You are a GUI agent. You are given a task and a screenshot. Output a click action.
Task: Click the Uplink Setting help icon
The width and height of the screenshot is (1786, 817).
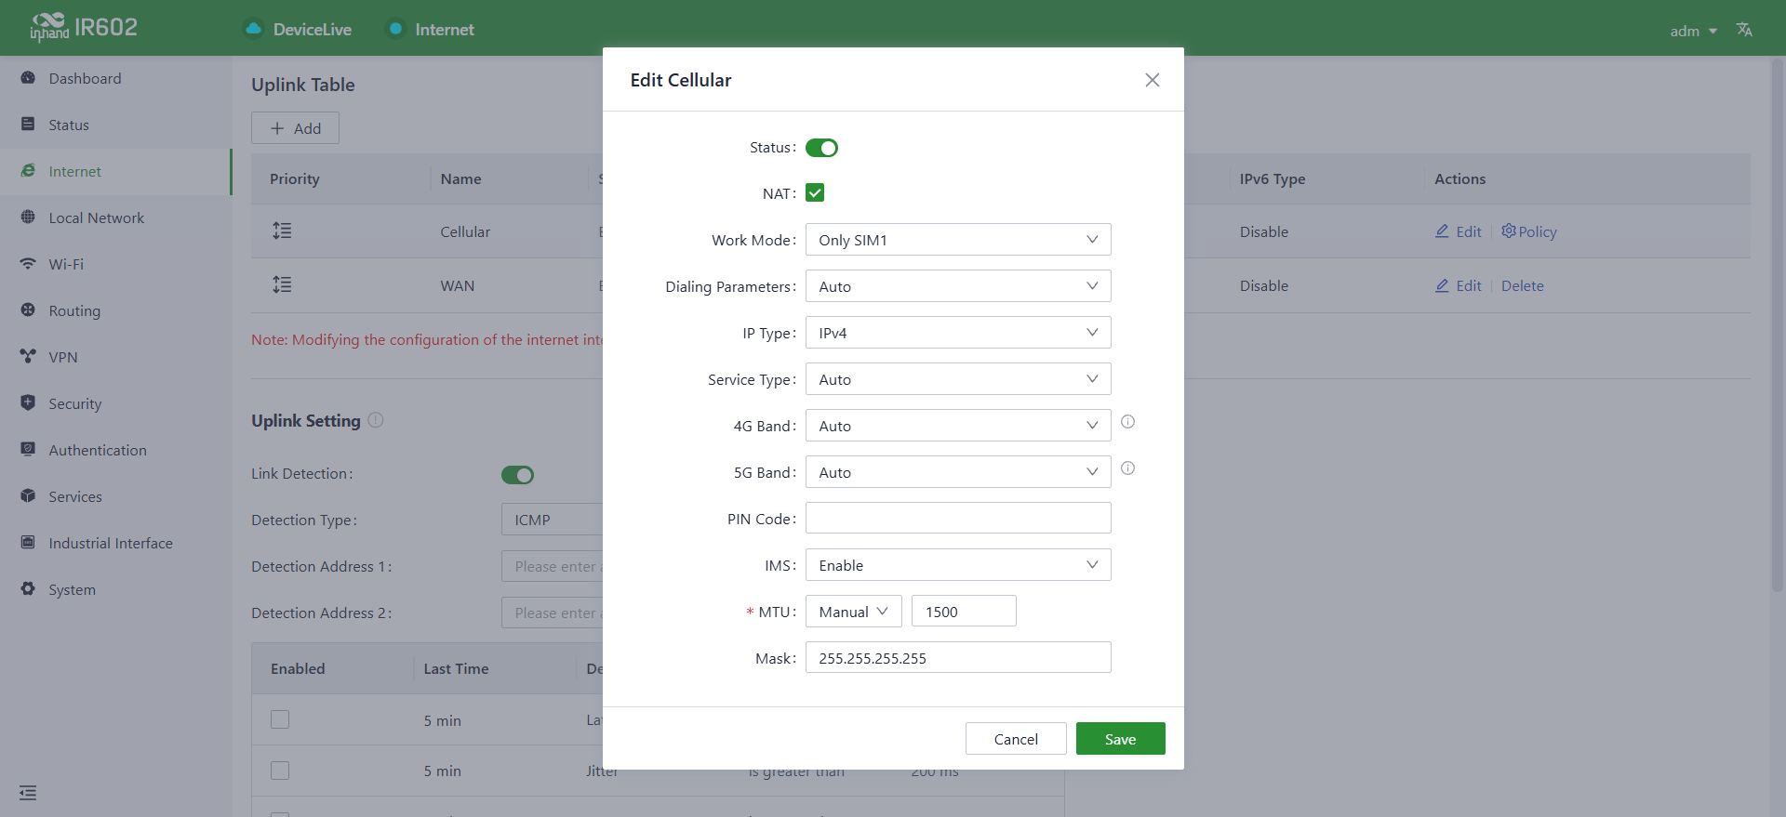[x=376, y=420]
